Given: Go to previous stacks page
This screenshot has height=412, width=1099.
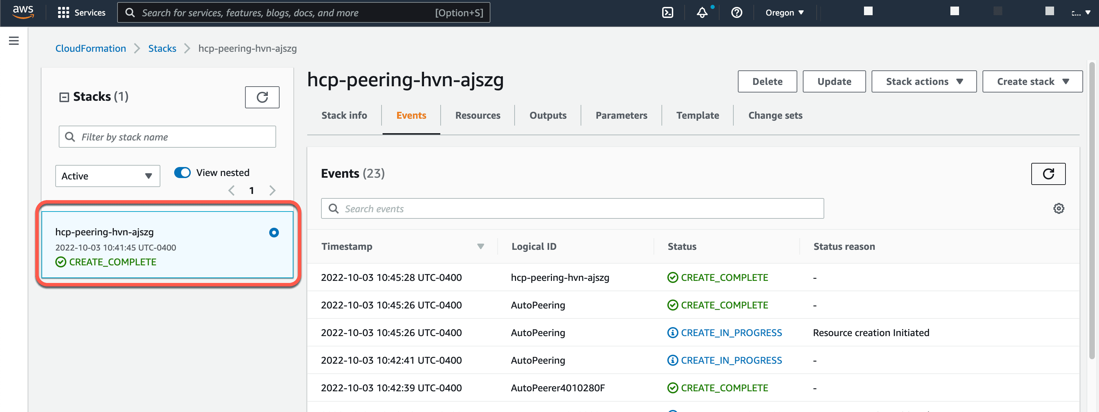Looking at the screenshot, I should pyautogui.click(x=232, y=190).
